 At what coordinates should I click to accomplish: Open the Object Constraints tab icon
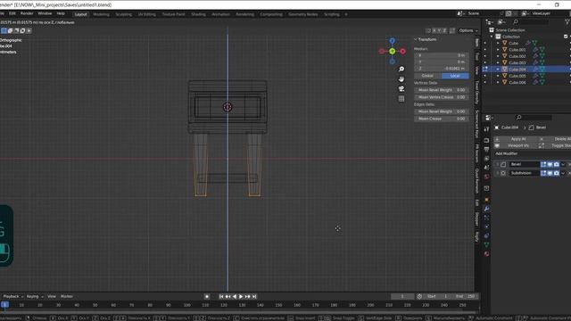pos(486,235)
